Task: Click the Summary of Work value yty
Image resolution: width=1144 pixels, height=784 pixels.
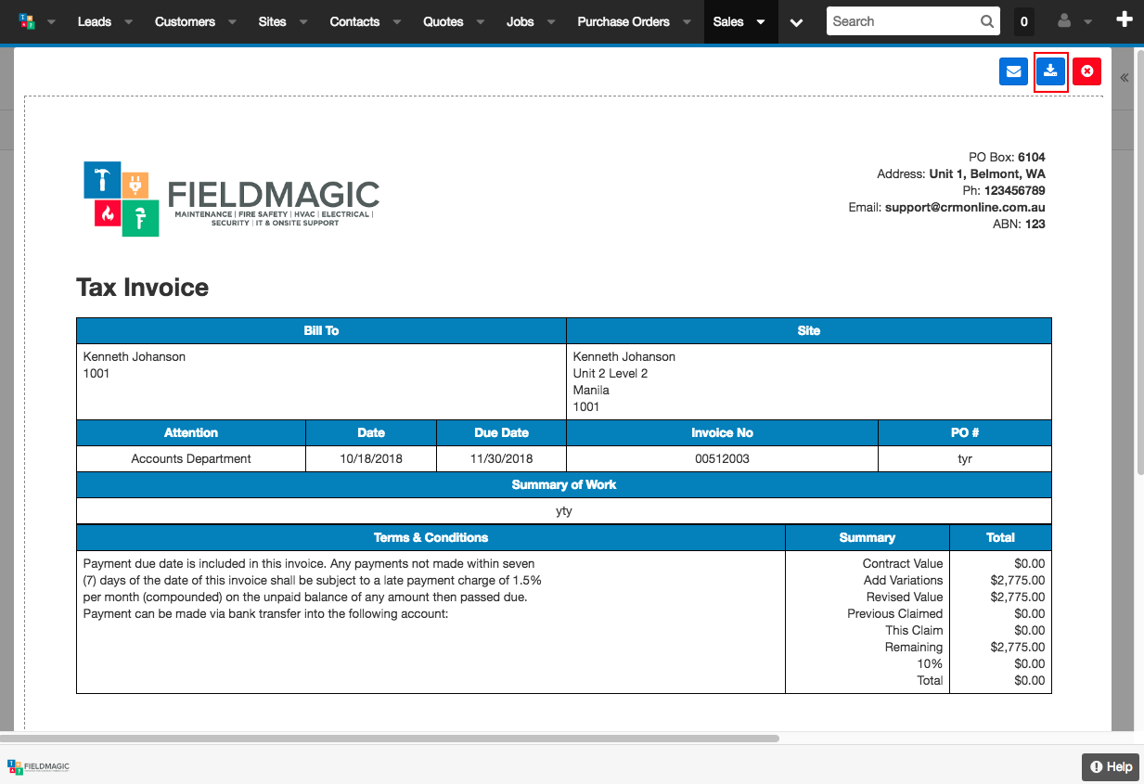Action: 564,510
